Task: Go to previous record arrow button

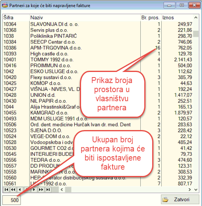Action: pos(20,189)
